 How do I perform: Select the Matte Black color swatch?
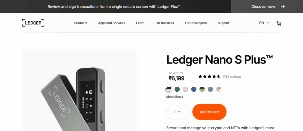tap(169, 89)
